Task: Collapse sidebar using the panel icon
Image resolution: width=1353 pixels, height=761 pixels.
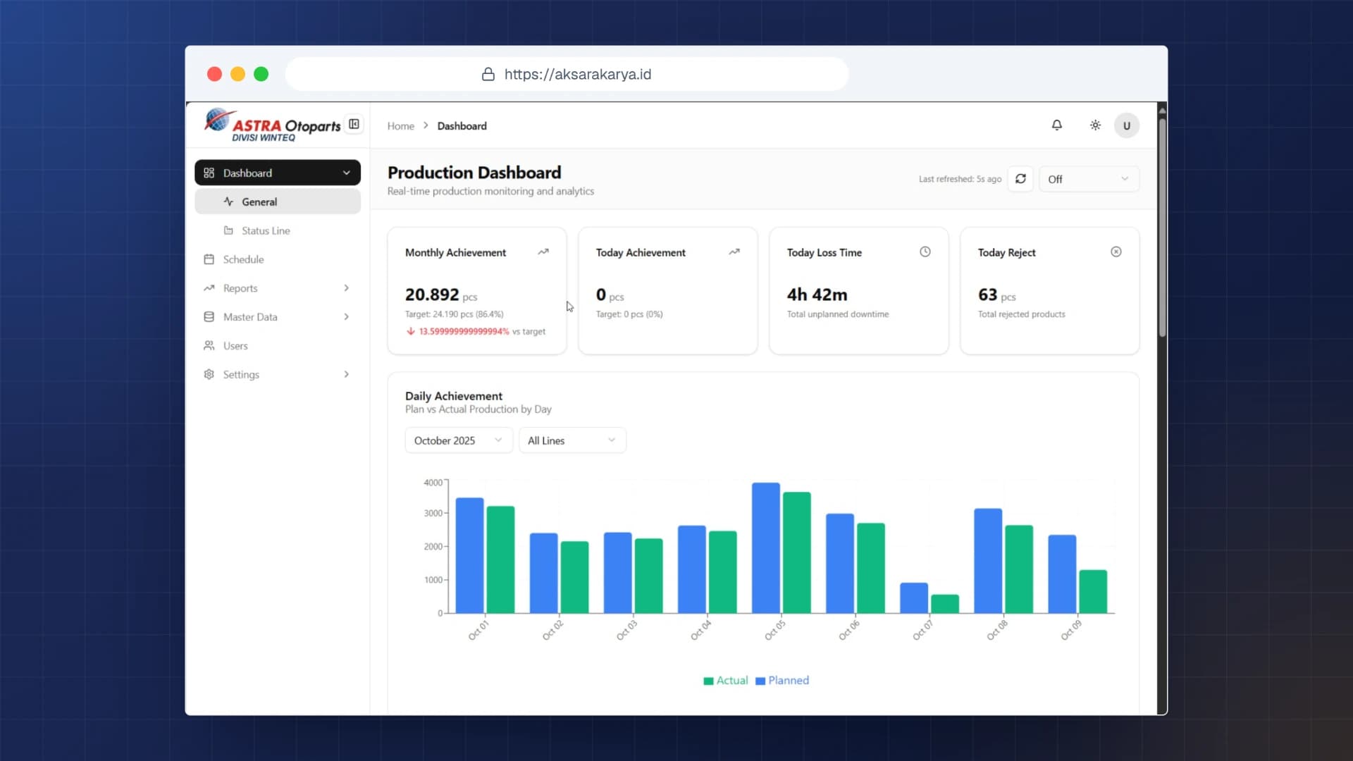Action: coord(354,124)
